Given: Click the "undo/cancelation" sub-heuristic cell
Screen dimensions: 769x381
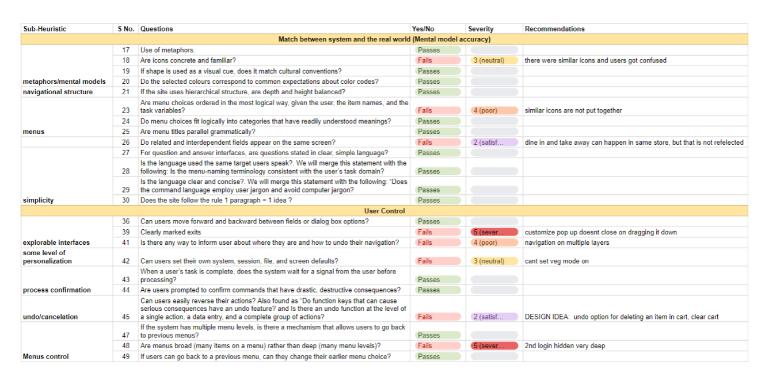Looking at the screenshot, I should 51,317.
